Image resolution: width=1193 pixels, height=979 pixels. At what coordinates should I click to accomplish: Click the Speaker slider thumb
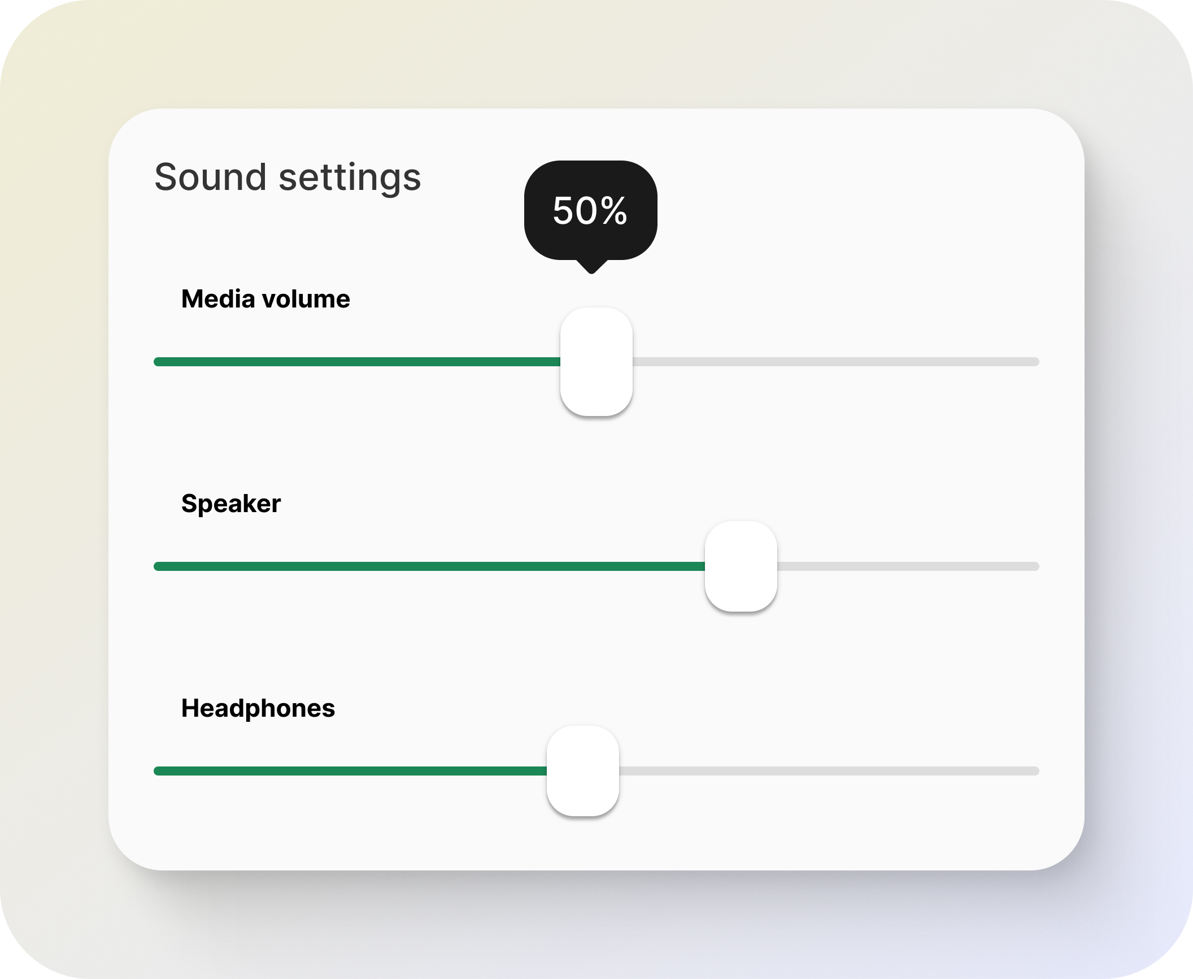click(x=741, y=566)
